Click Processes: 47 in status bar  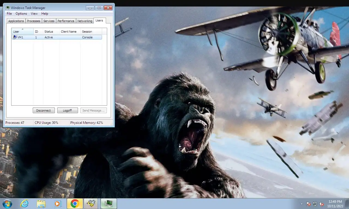(15, 123)
